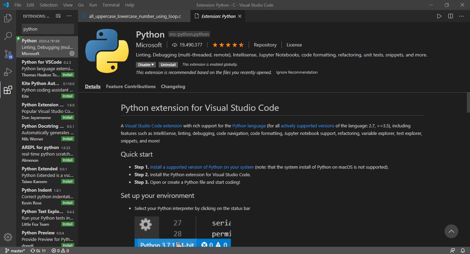The width and height of the screenshot is (470, 254).
Task: Click the Filter Extensions icon
Action: tap(58, 16)
